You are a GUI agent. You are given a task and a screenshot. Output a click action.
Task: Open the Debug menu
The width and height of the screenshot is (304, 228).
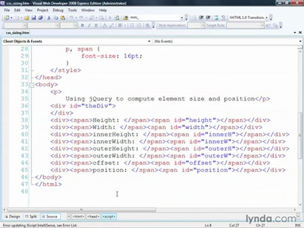pos(58,10)
